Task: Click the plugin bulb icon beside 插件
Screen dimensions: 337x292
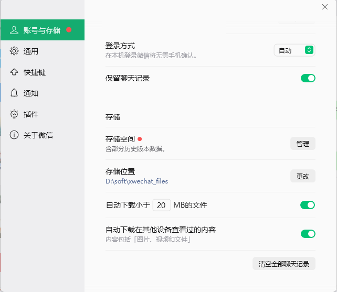Action: tap(14, 114)
